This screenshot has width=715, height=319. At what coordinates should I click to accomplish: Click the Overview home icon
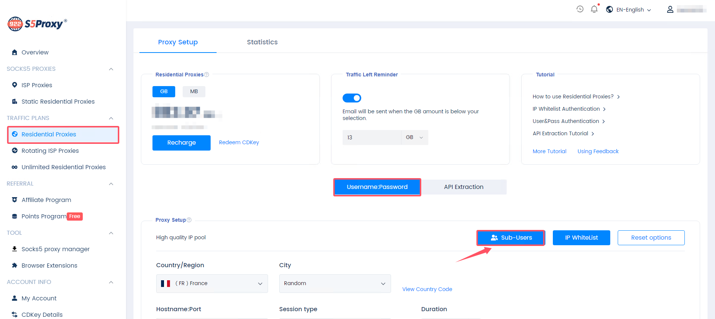coord(15,52)
